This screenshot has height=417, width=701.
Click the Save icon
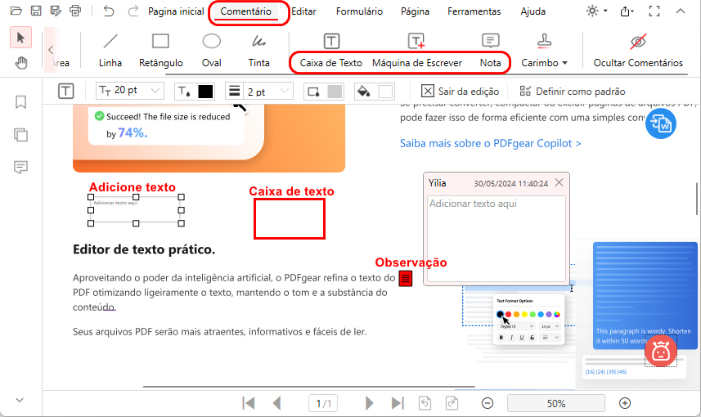coord(36,11)
